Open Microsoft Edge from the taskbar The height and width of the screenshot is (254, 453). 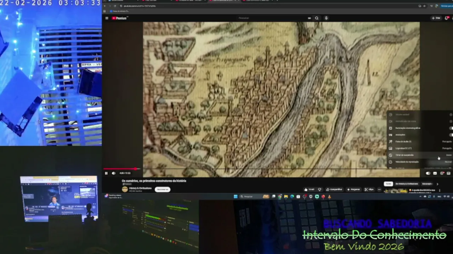pos(292,196)
